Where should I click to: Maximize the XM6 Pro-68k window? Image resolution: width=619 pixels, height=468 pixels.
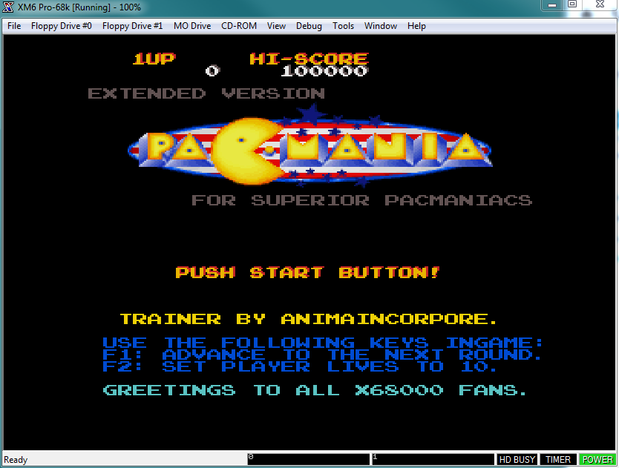click(x=572, y=4)
